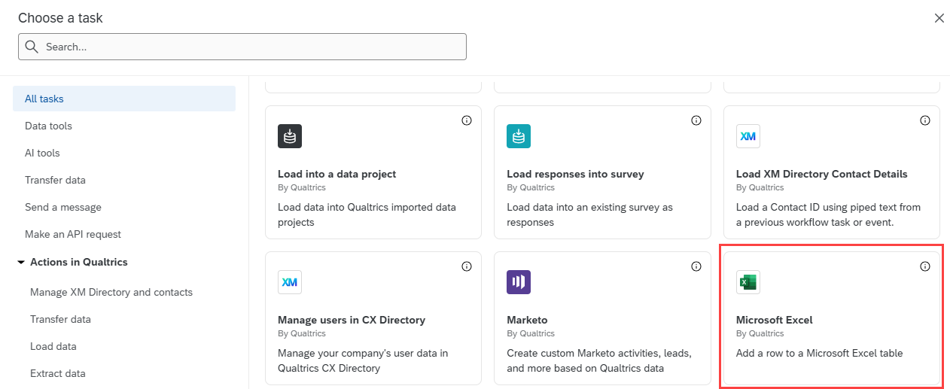Screen dimensions: 950x389
Task: Close the Choose a task dialog
Action: tap(939, 18)
